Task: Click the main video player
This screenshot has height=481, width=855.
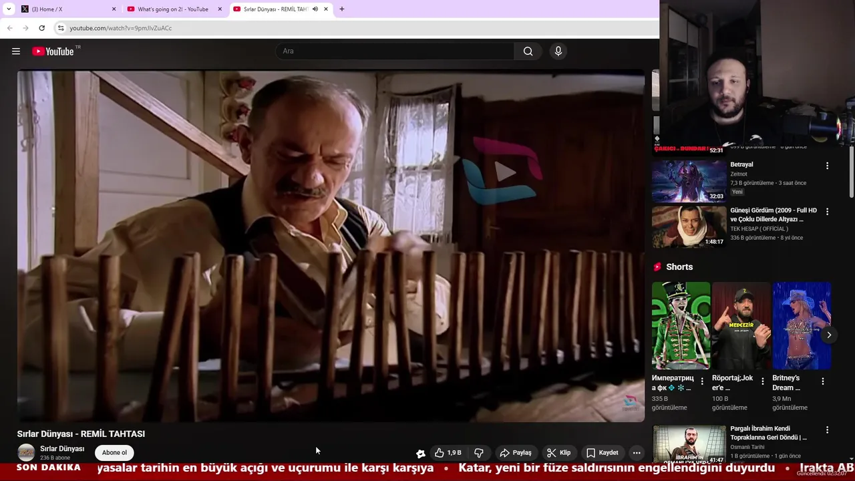Action: coord(331,246)
